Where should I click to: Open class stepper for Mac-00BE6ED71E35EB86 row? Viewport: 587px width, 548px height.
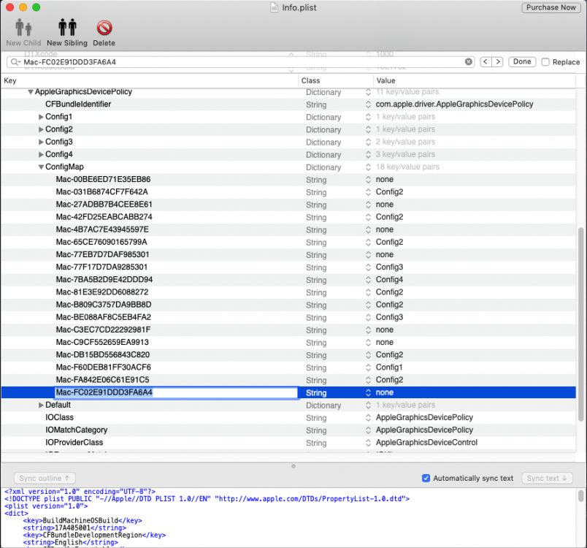[x=368, y=180]
